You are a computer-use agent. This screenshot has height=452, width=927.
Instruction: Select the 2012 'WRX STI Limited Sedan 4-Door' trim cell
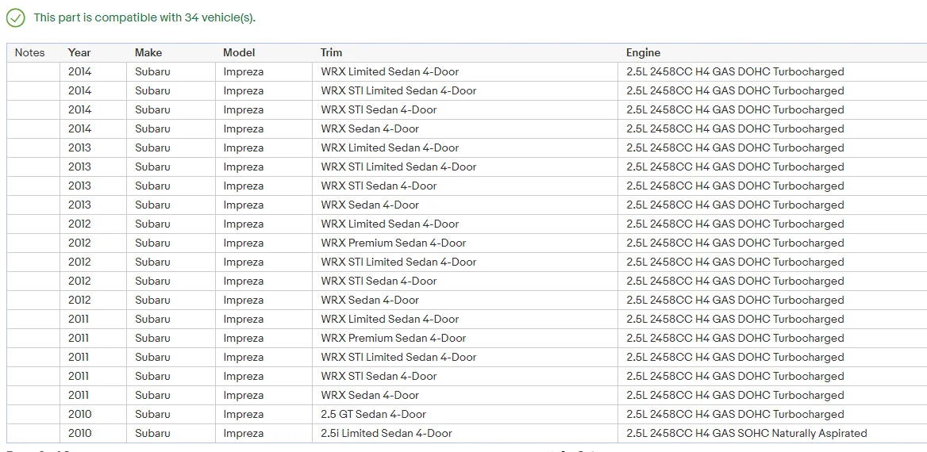[x=465, y=262]
